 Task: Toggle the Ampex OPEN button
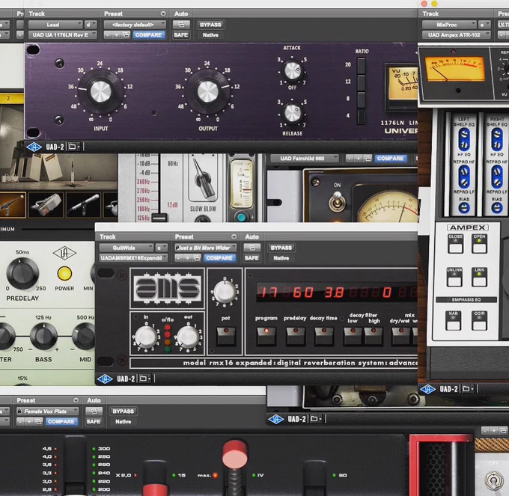coord(480,244)
